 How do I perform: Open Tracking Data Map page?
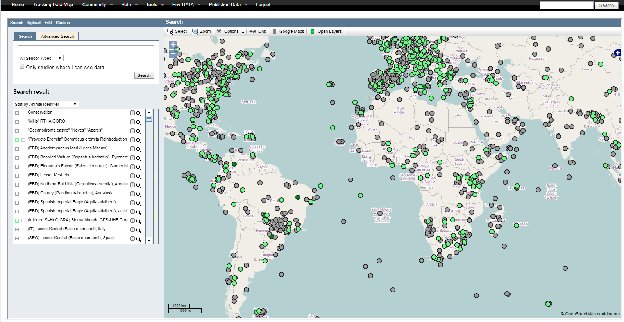tap(53, 5)
